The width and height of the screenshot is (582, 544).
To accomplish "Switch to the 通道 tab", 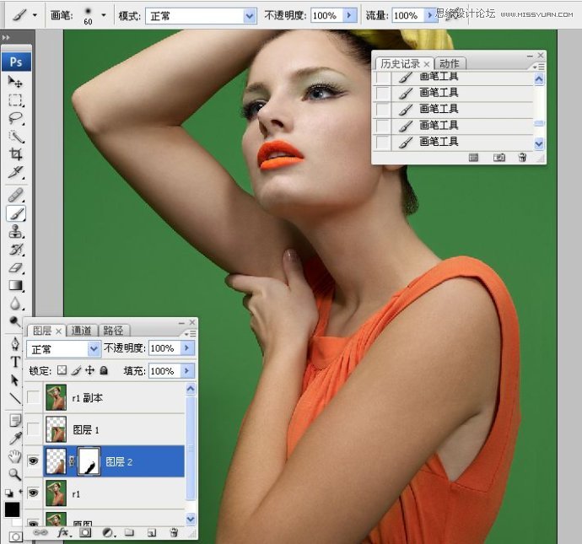I will tap(82, 331).
